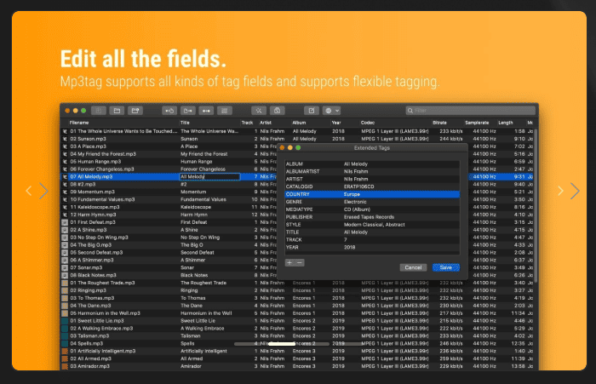The height and width of the screenshot is (384, 596).
Task: Sort by the Year column header
Action: click(x=336, y=123)
